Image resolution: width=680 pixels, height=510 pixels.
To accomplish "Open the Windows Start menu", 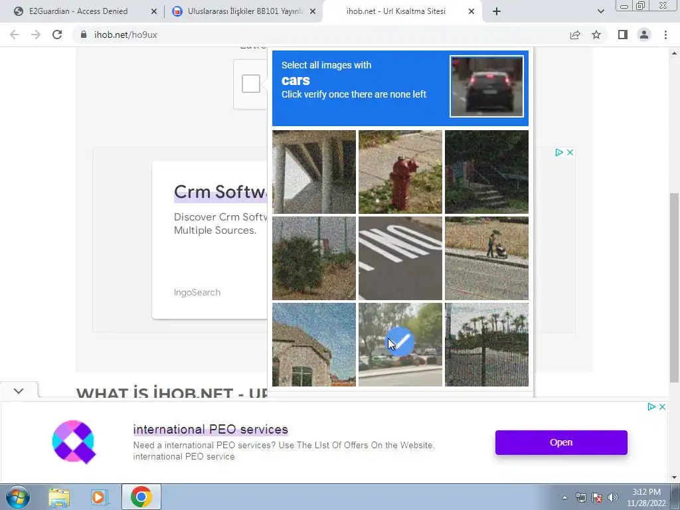I will (x=17, y=497).
